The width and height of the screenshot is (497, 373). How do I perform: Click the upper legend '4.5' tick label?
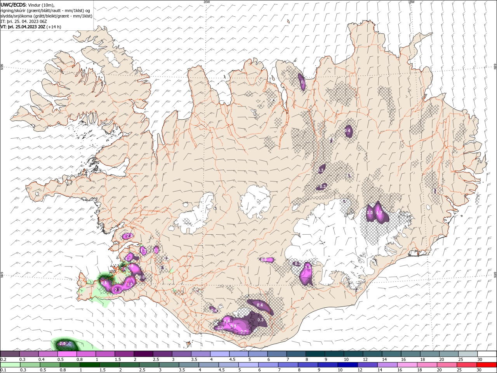pos(232,359)
